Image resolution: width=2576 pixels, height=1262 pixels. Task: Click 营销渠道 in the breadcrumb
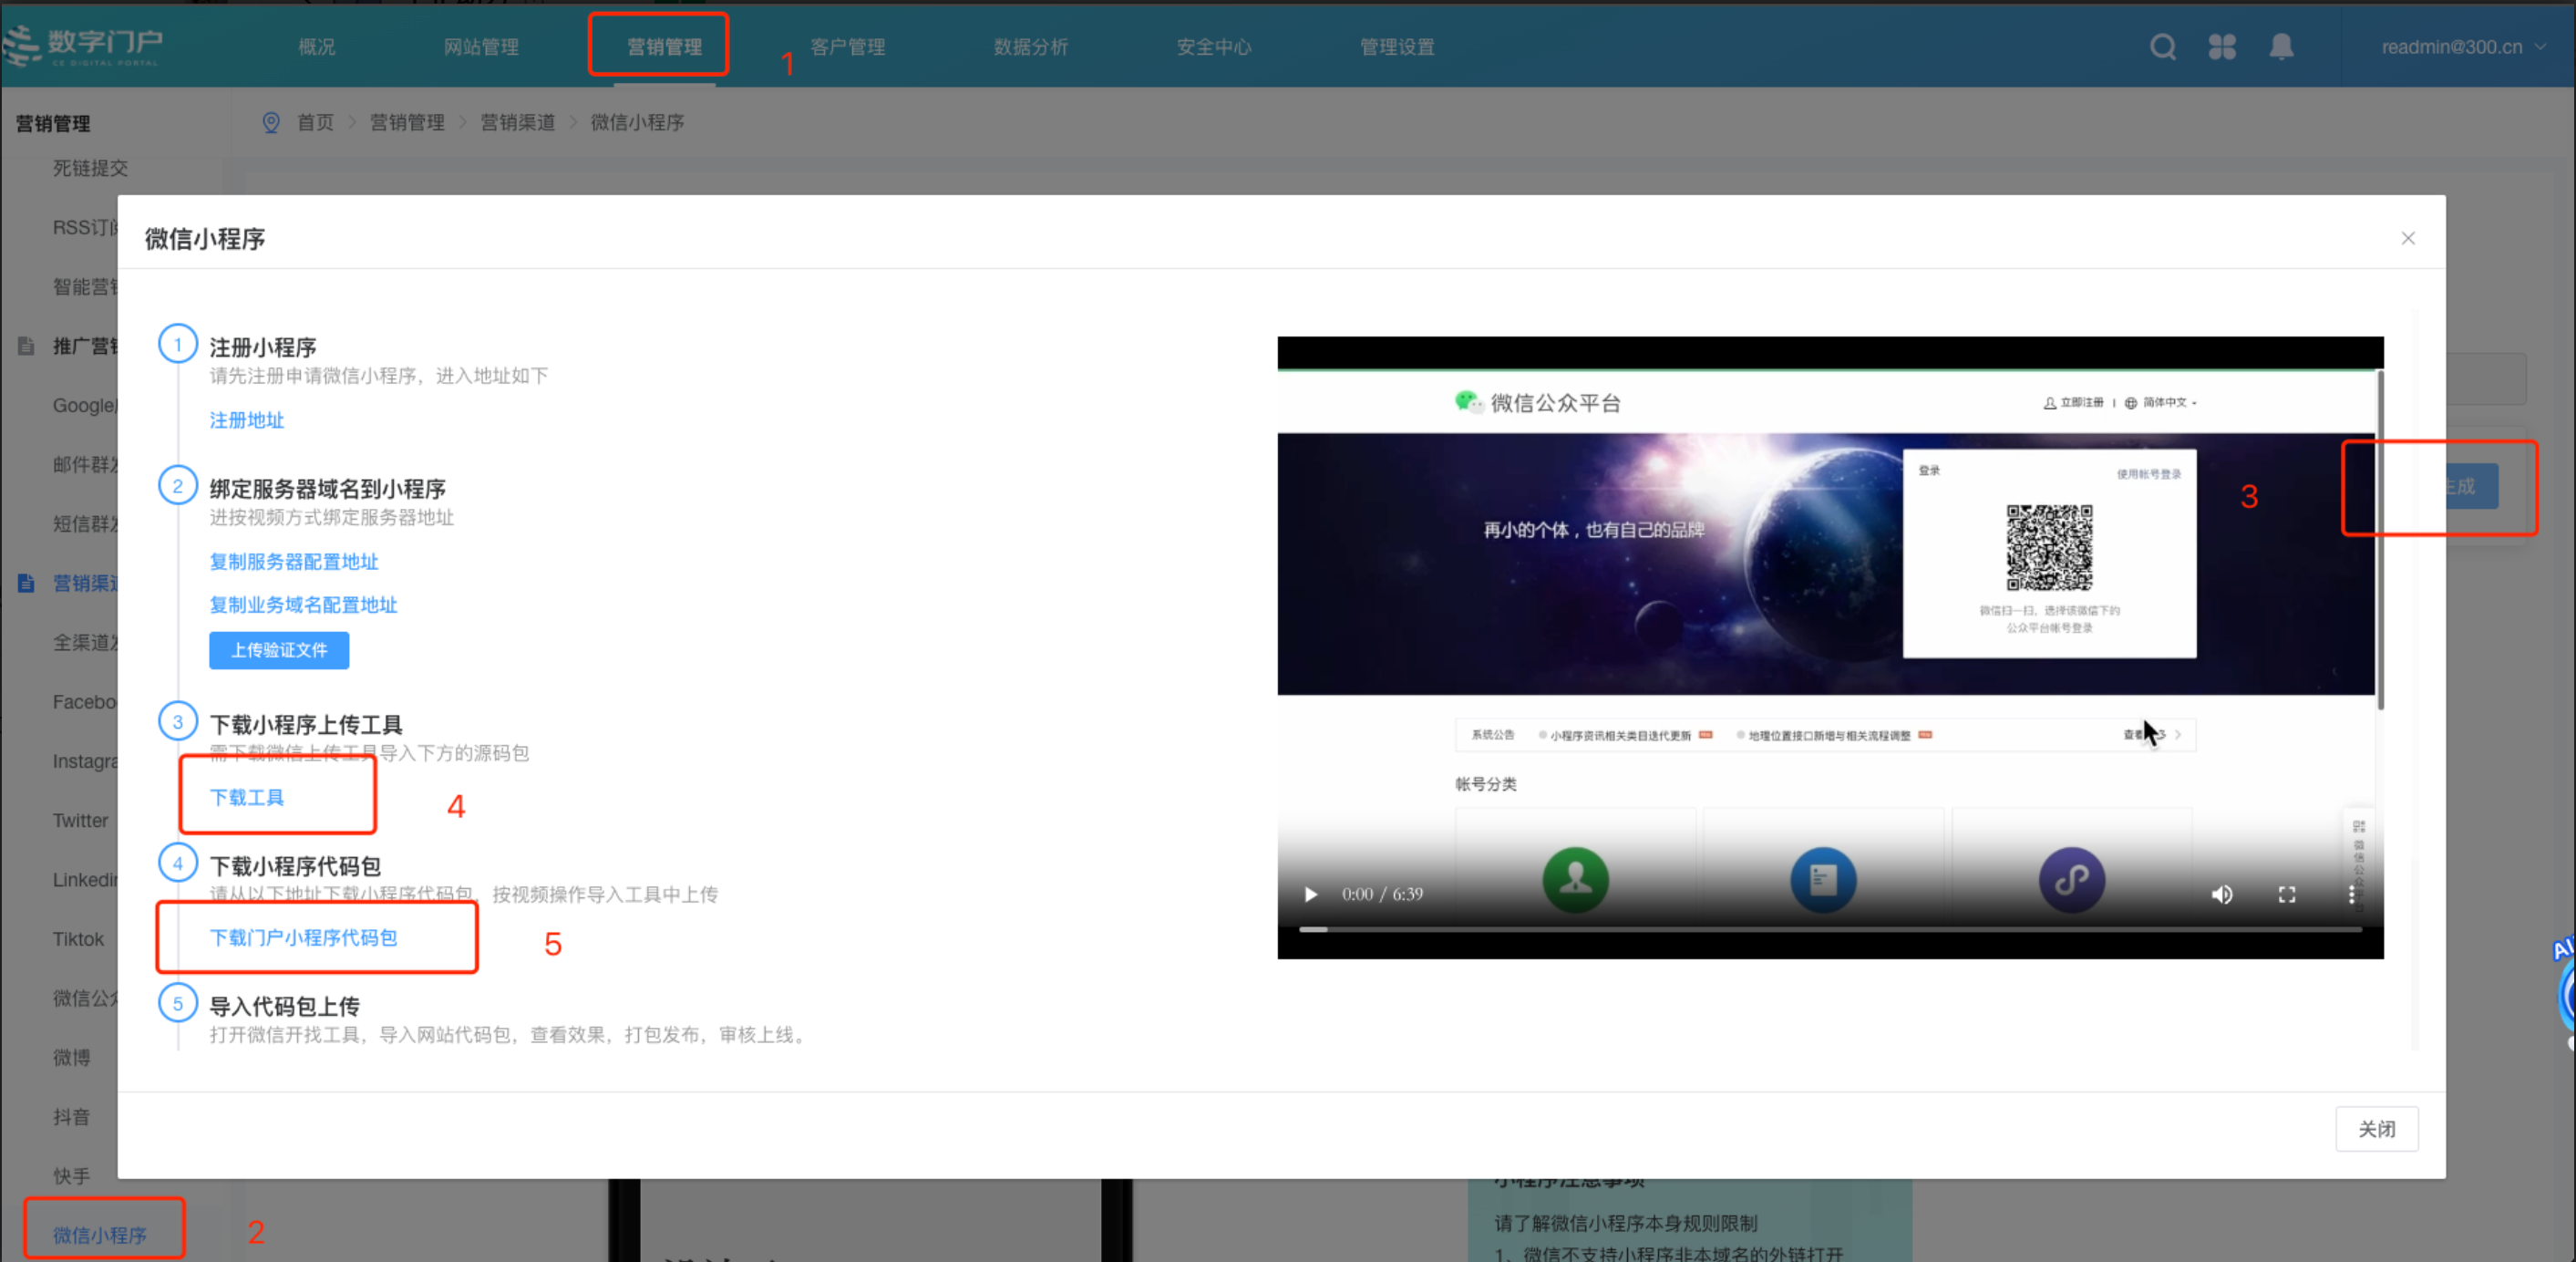click(517, 122)
